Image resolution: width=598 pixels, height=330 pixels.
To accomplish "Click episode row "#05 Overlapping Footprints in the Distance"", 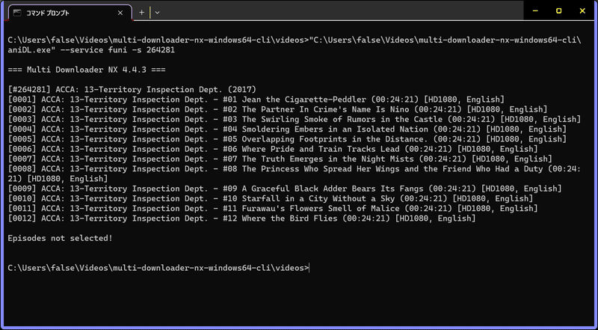I will click(x=287, y=139).
